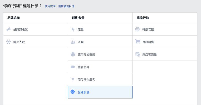201x105 pixels.
Task: Pick the funnel icon for 開發潛在顧客
Action: point(73,80)
